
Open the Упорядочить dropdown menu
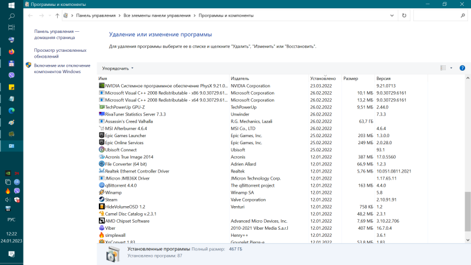[x=117, y=68]
